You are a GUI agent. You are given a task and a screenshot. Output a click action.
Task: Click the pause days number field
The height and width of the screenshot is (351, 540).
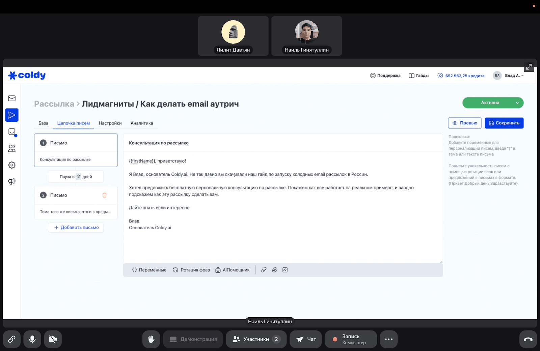click(x=78, y=177)
